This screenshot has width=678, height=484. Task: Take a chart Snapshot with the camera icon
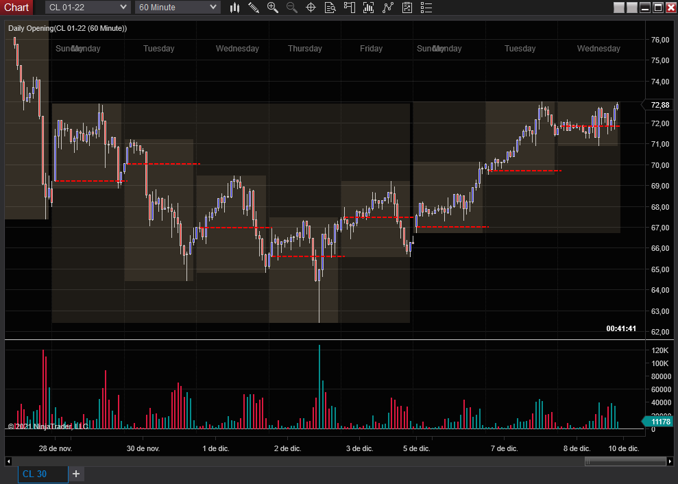coord(407,8)
